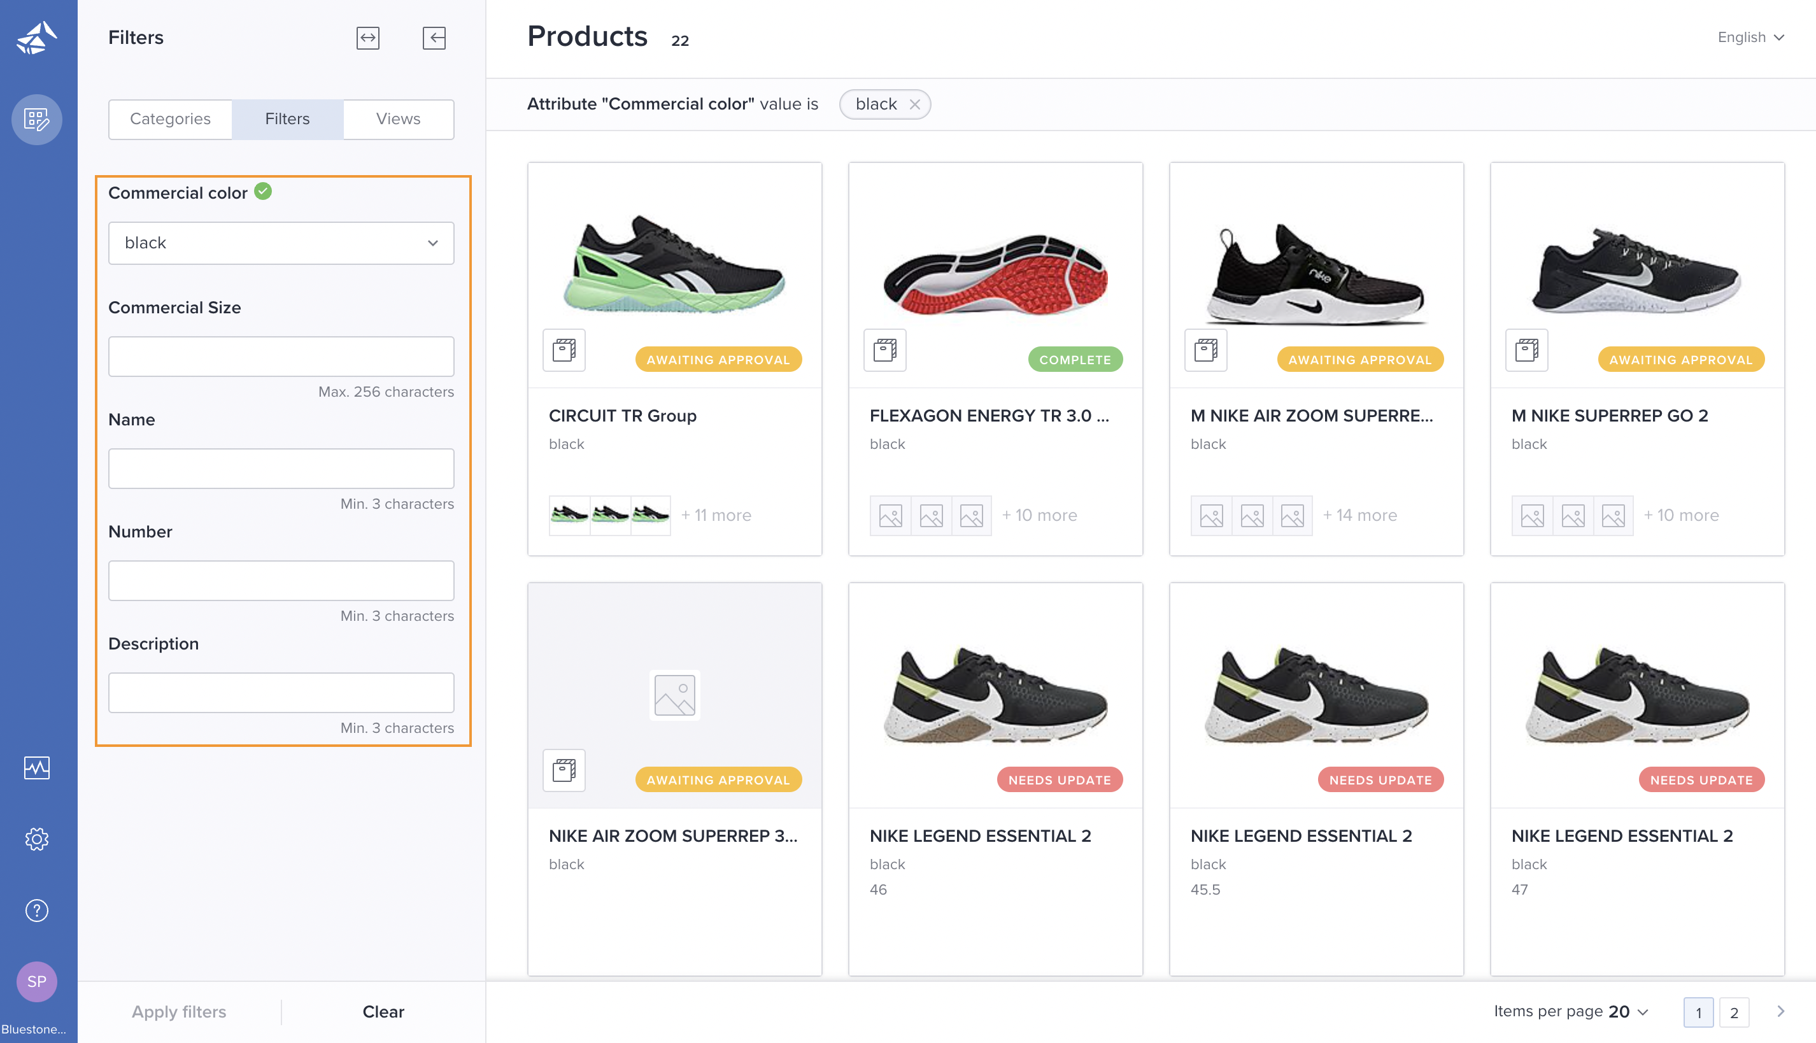Focus the Description filter input field
Viewport: 1816px width, 1043px height.
click(281, 693)
